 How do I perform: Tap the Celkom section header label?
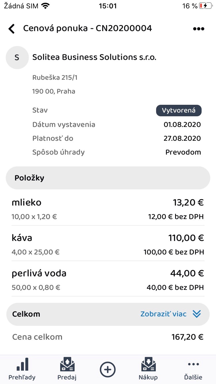click(x=26, y=314)
